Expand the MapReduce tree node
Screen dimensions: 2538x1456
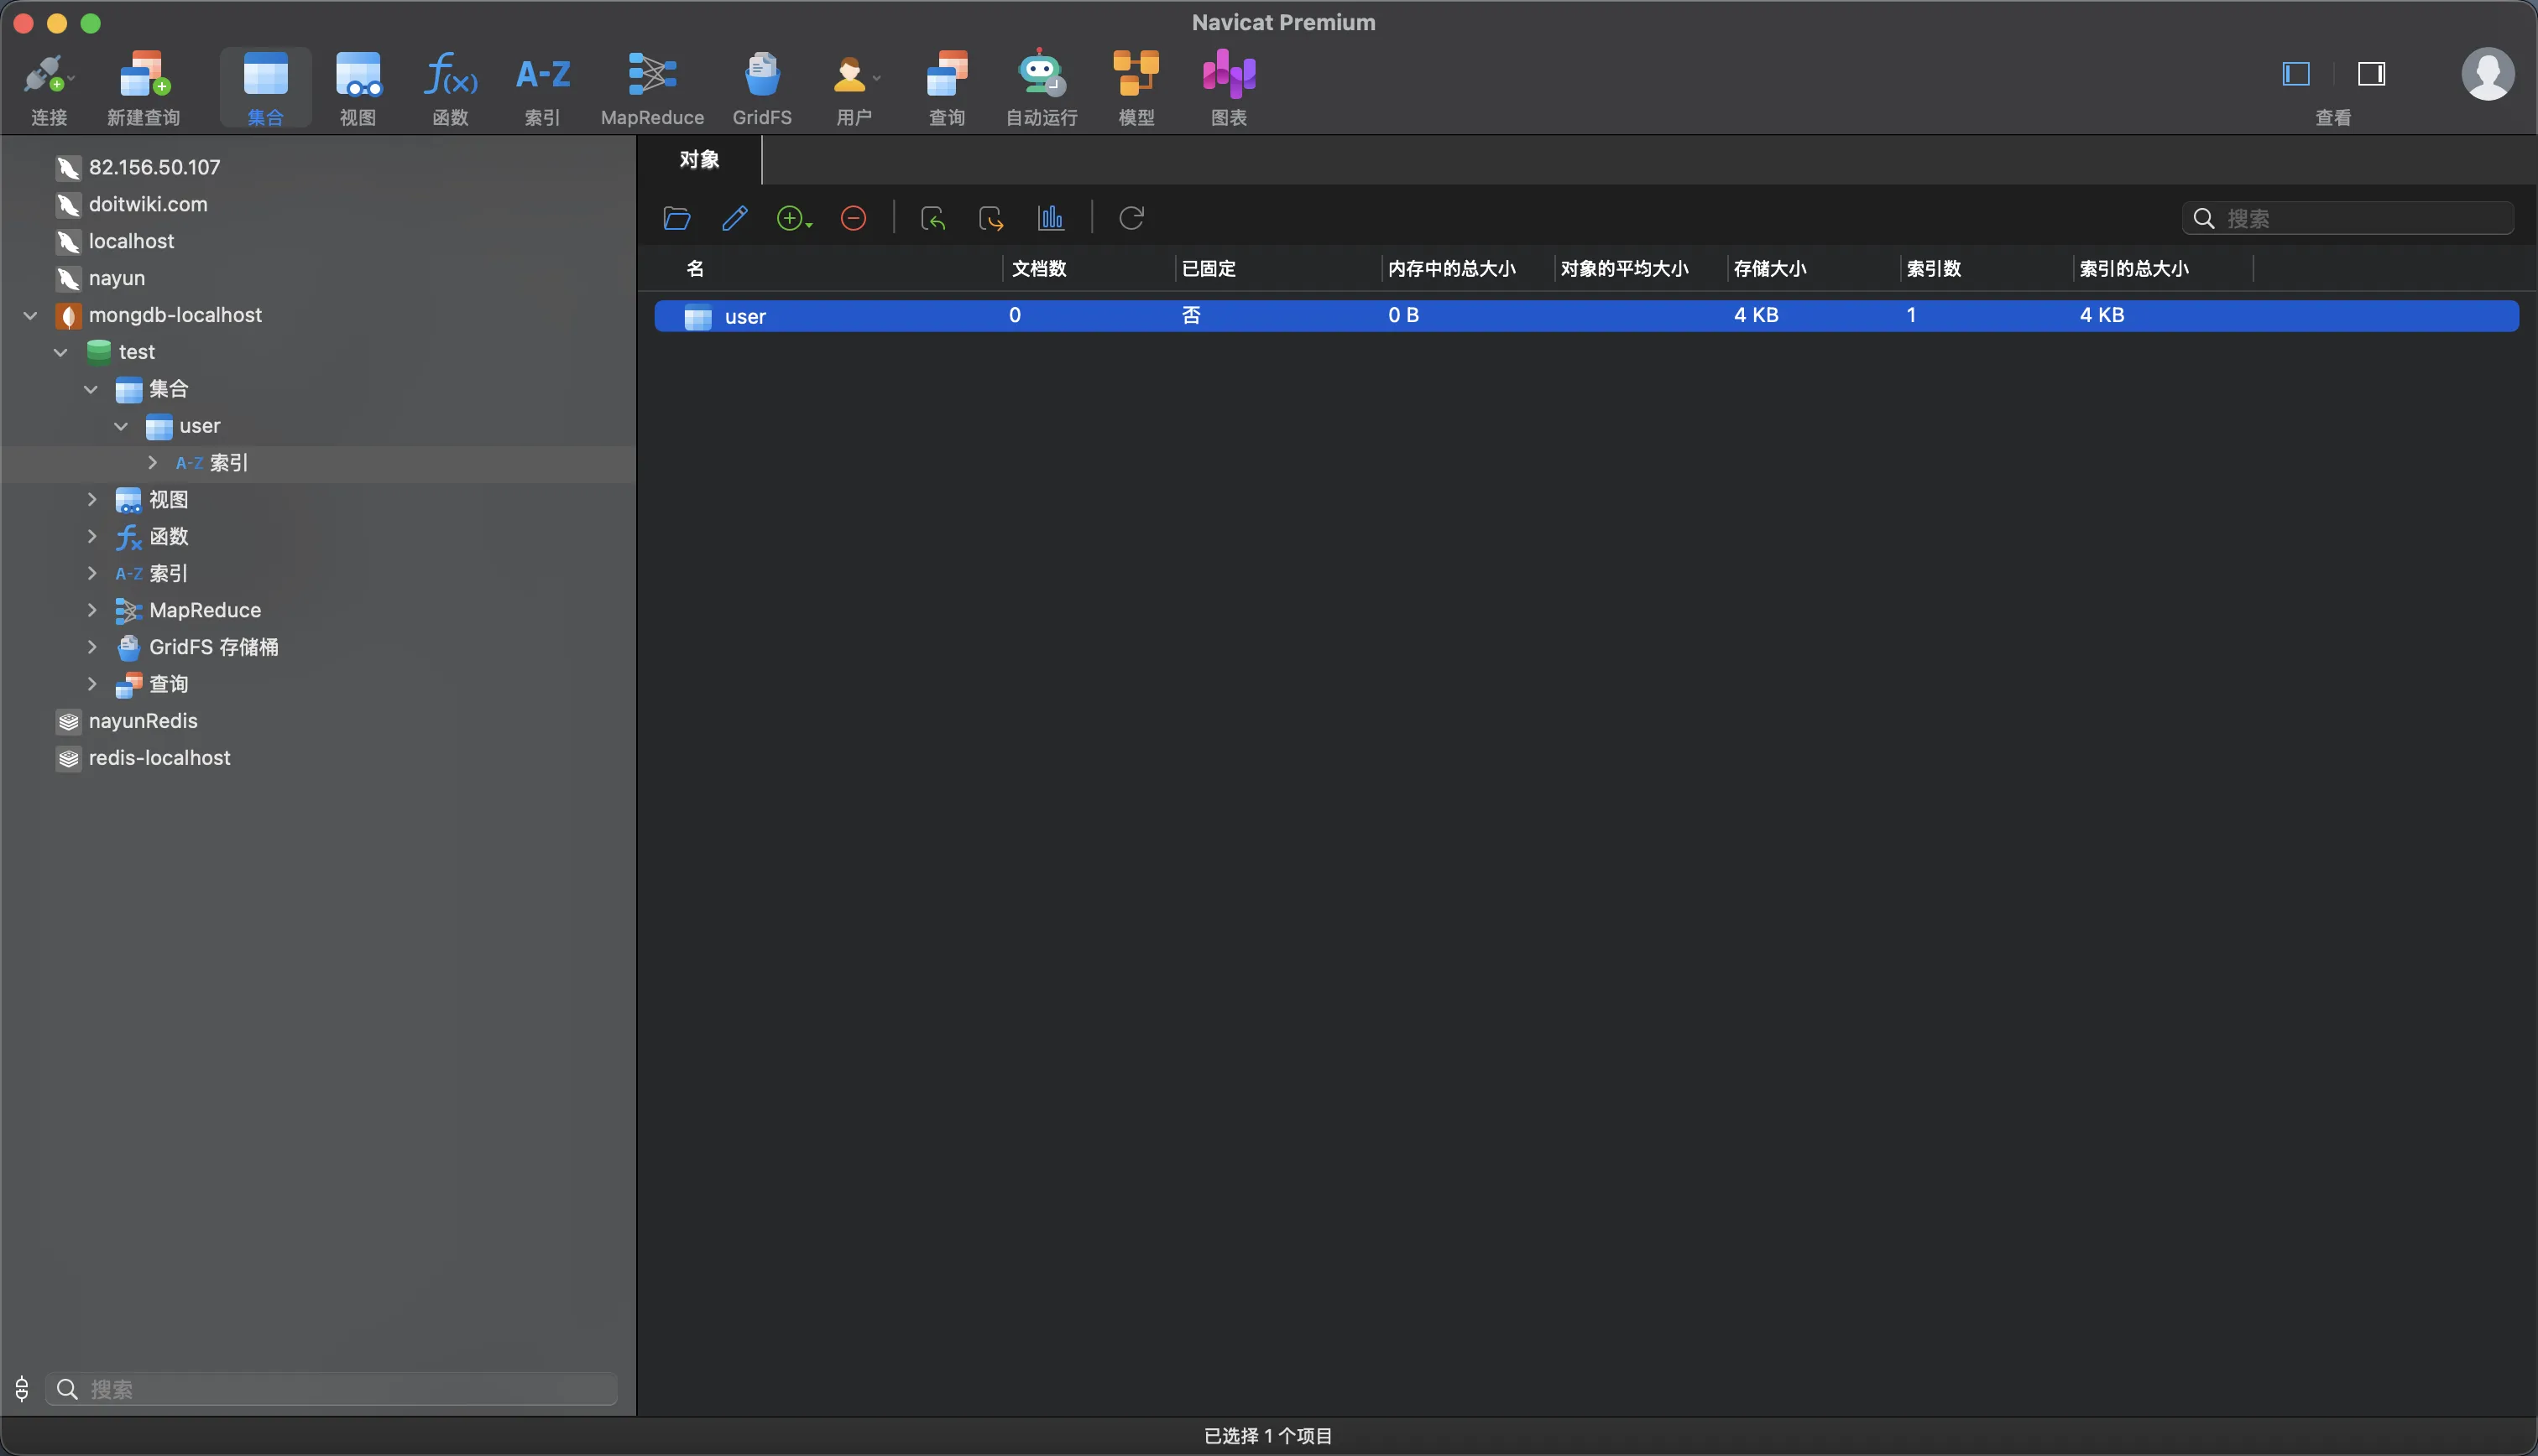pyautogui.click(x=92, y=610)
